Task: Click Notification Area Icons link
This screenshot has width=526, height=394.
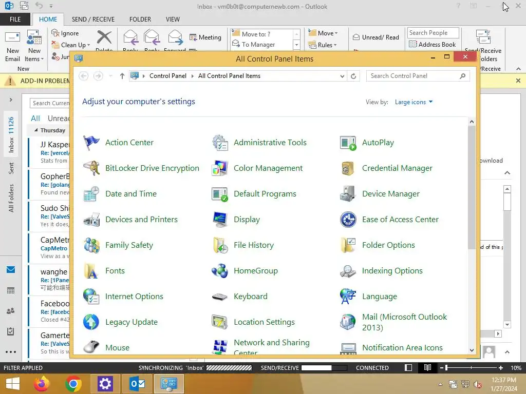Action: point(402,348)
